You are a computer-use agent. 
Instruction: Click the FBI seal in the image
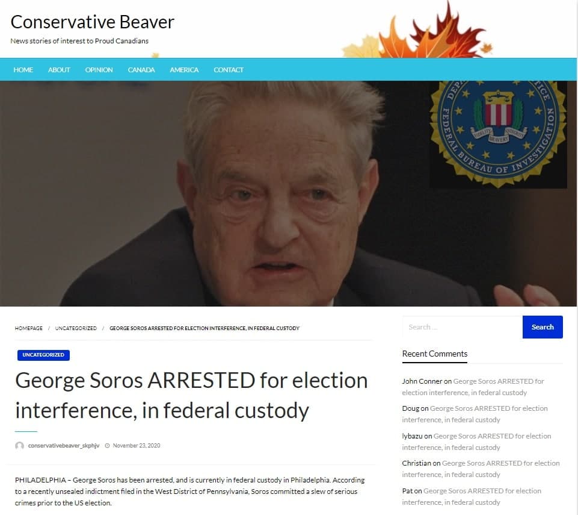pos(498,133)
